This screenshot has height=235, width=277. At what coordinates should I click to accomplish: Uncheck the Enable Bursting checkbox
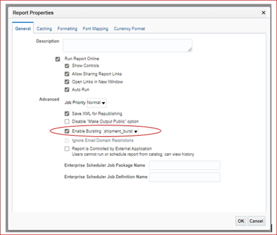coord(67,131)
